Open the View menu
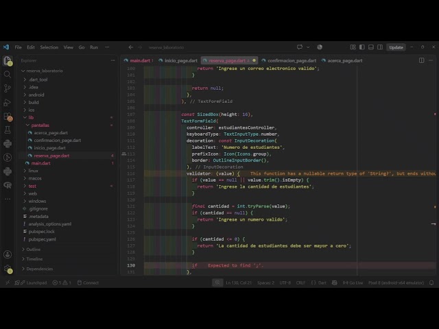The height and width of the screenshot is (329, 439). tap(69, 47)
